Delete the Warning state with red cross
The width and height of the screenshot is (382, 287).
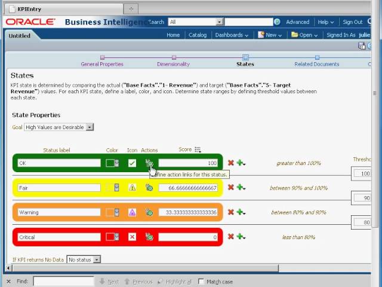click(231, 212)
